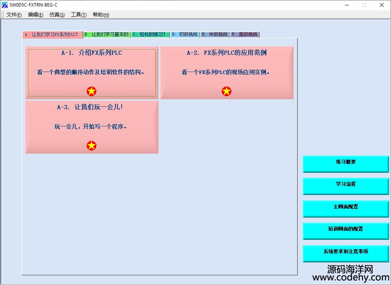Open lesson A-3 让我们玩一会儿 card
This screenshot has width=391, height=285.
click(x=92, y=127)
